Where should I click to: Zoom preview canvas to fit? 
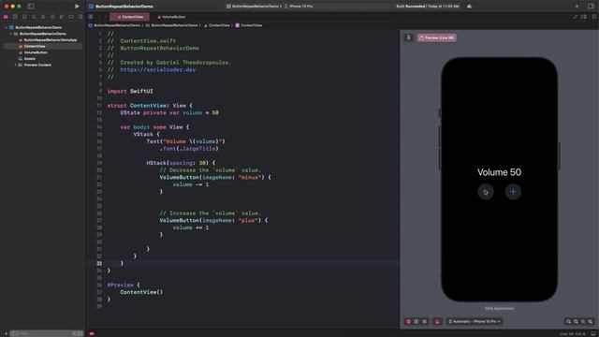pyautogui.click(x=583, y=321)
